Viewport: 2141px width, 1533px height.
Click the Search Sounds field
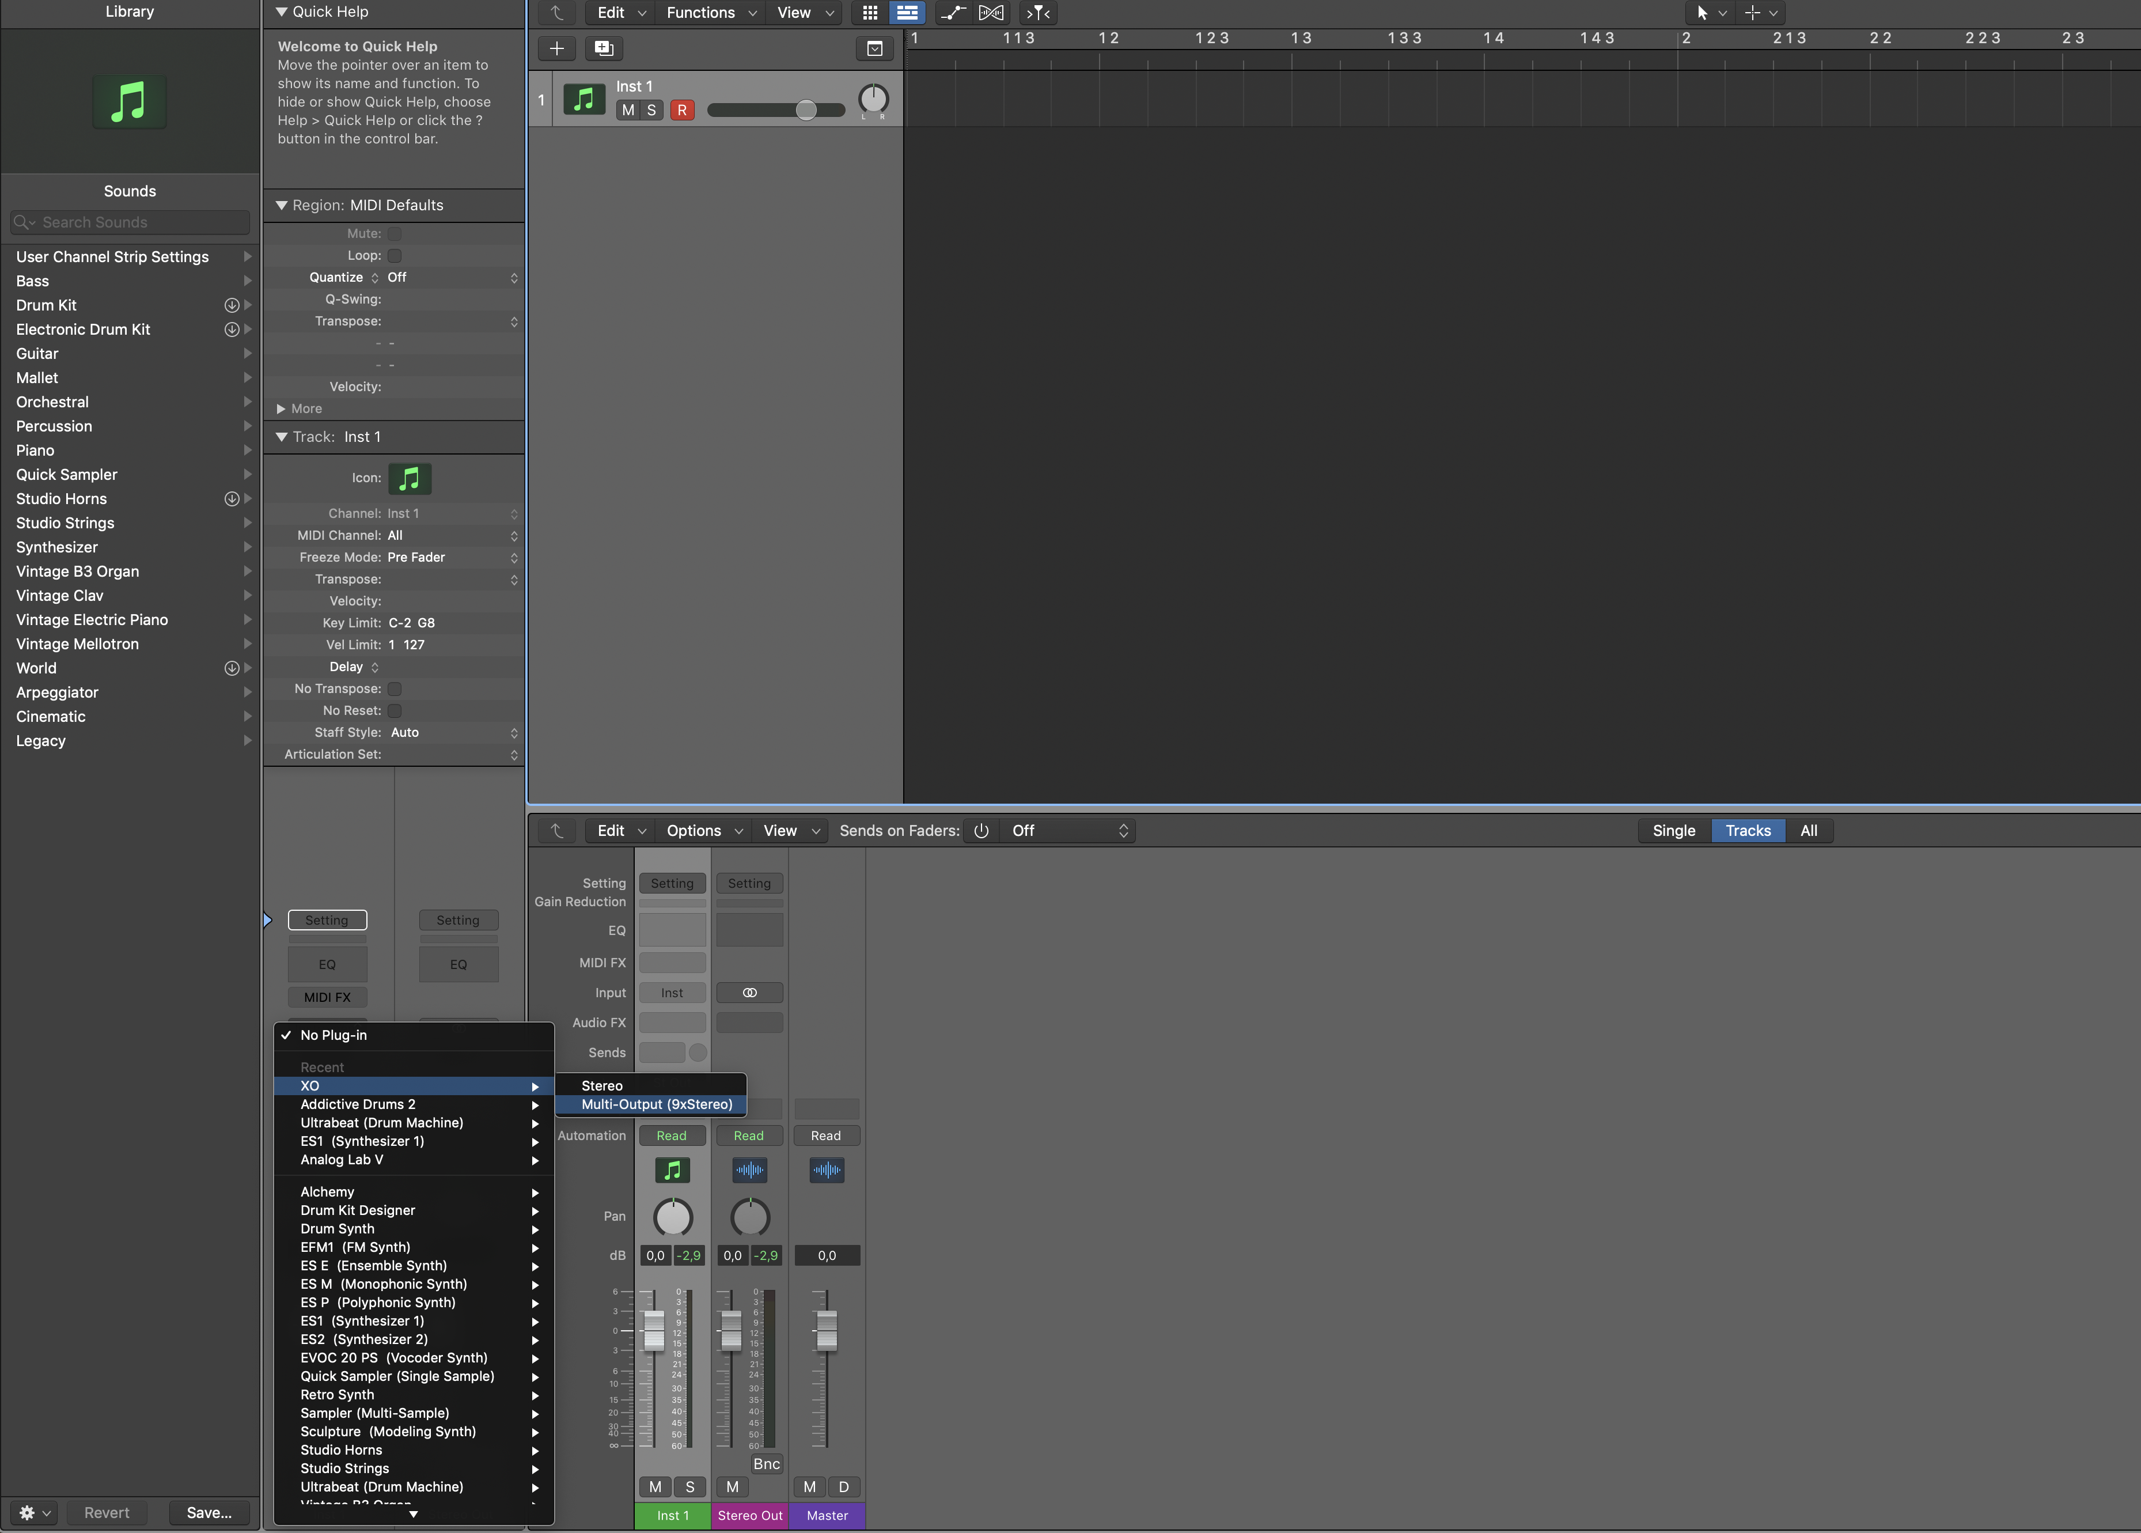point(129,222)
